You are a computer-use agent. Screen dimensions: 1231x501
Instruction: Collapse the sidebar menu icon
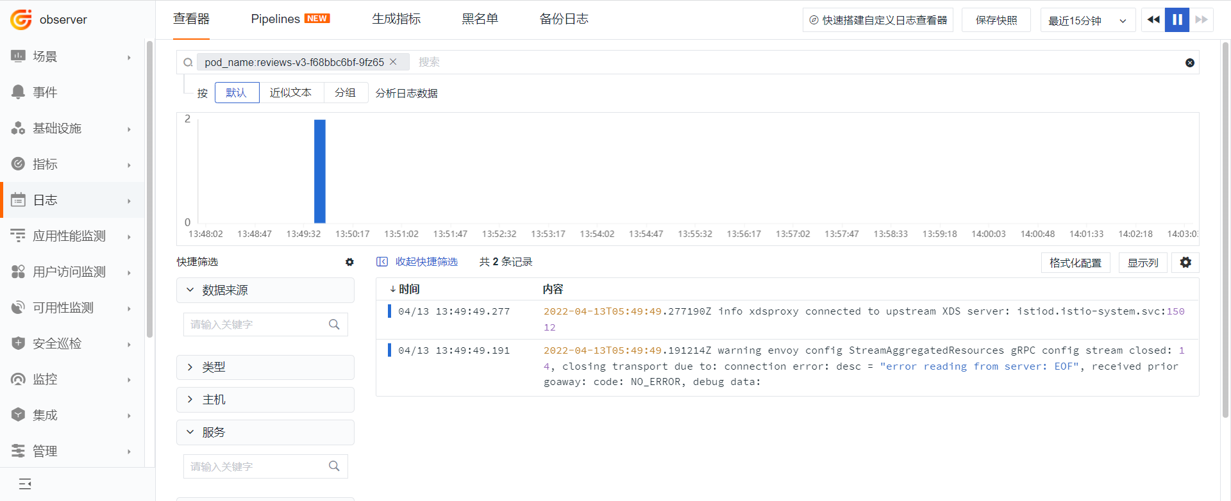25,484
